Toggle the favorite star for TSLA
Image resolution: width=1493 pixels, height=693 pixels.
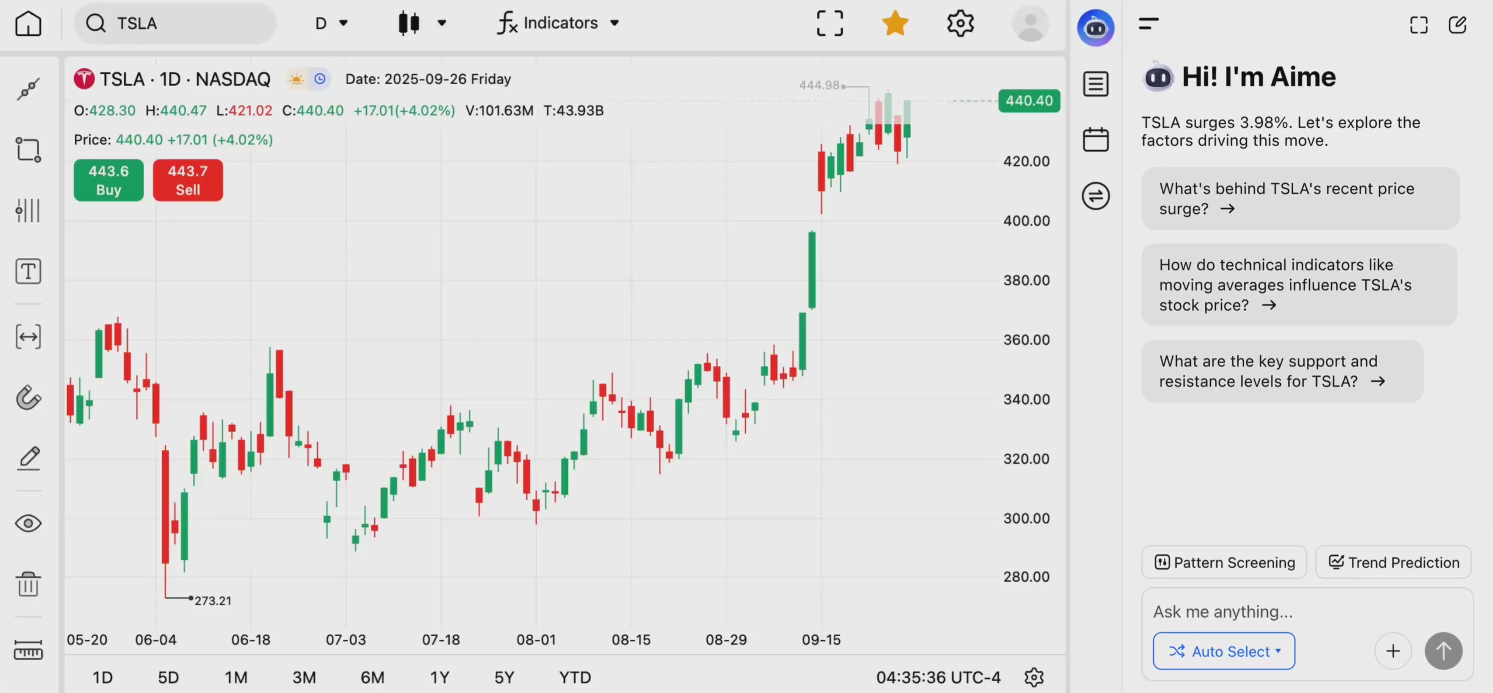tap(895, 23)
